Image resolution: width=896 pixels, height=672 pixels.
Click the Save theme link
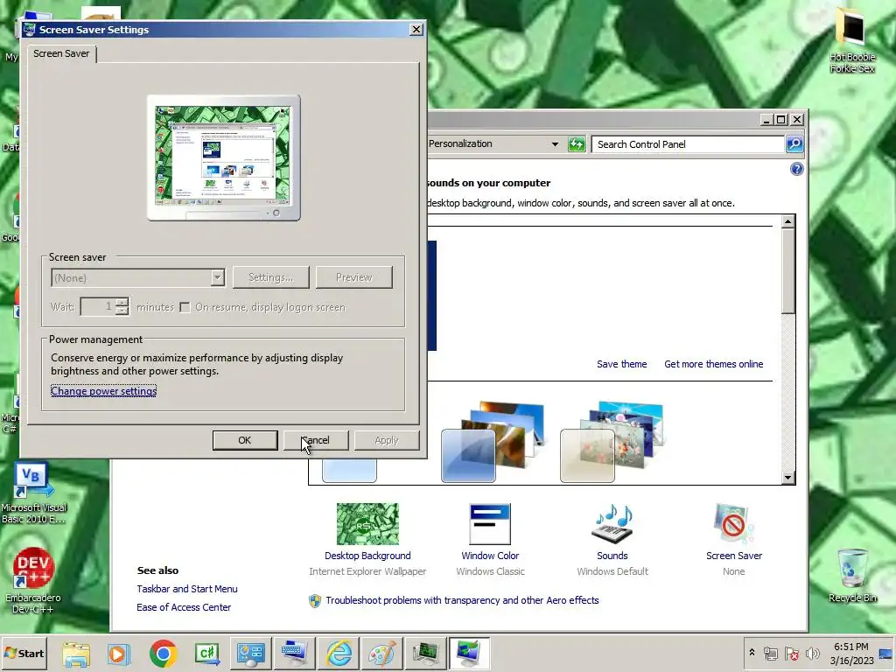pyautogui.click(x=622, y=364)
